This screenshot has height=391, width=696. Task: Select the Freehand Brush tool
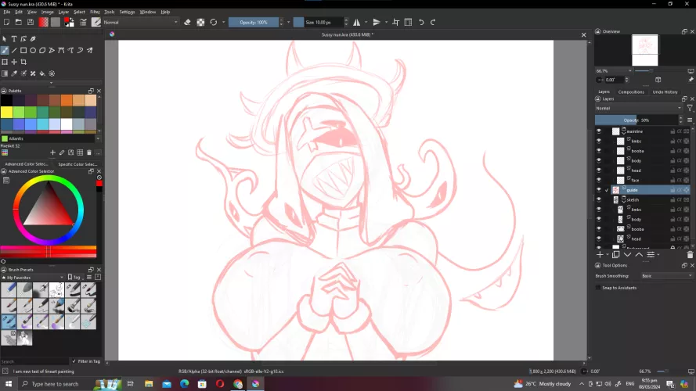pyautogui.click(x=5, y=51)
